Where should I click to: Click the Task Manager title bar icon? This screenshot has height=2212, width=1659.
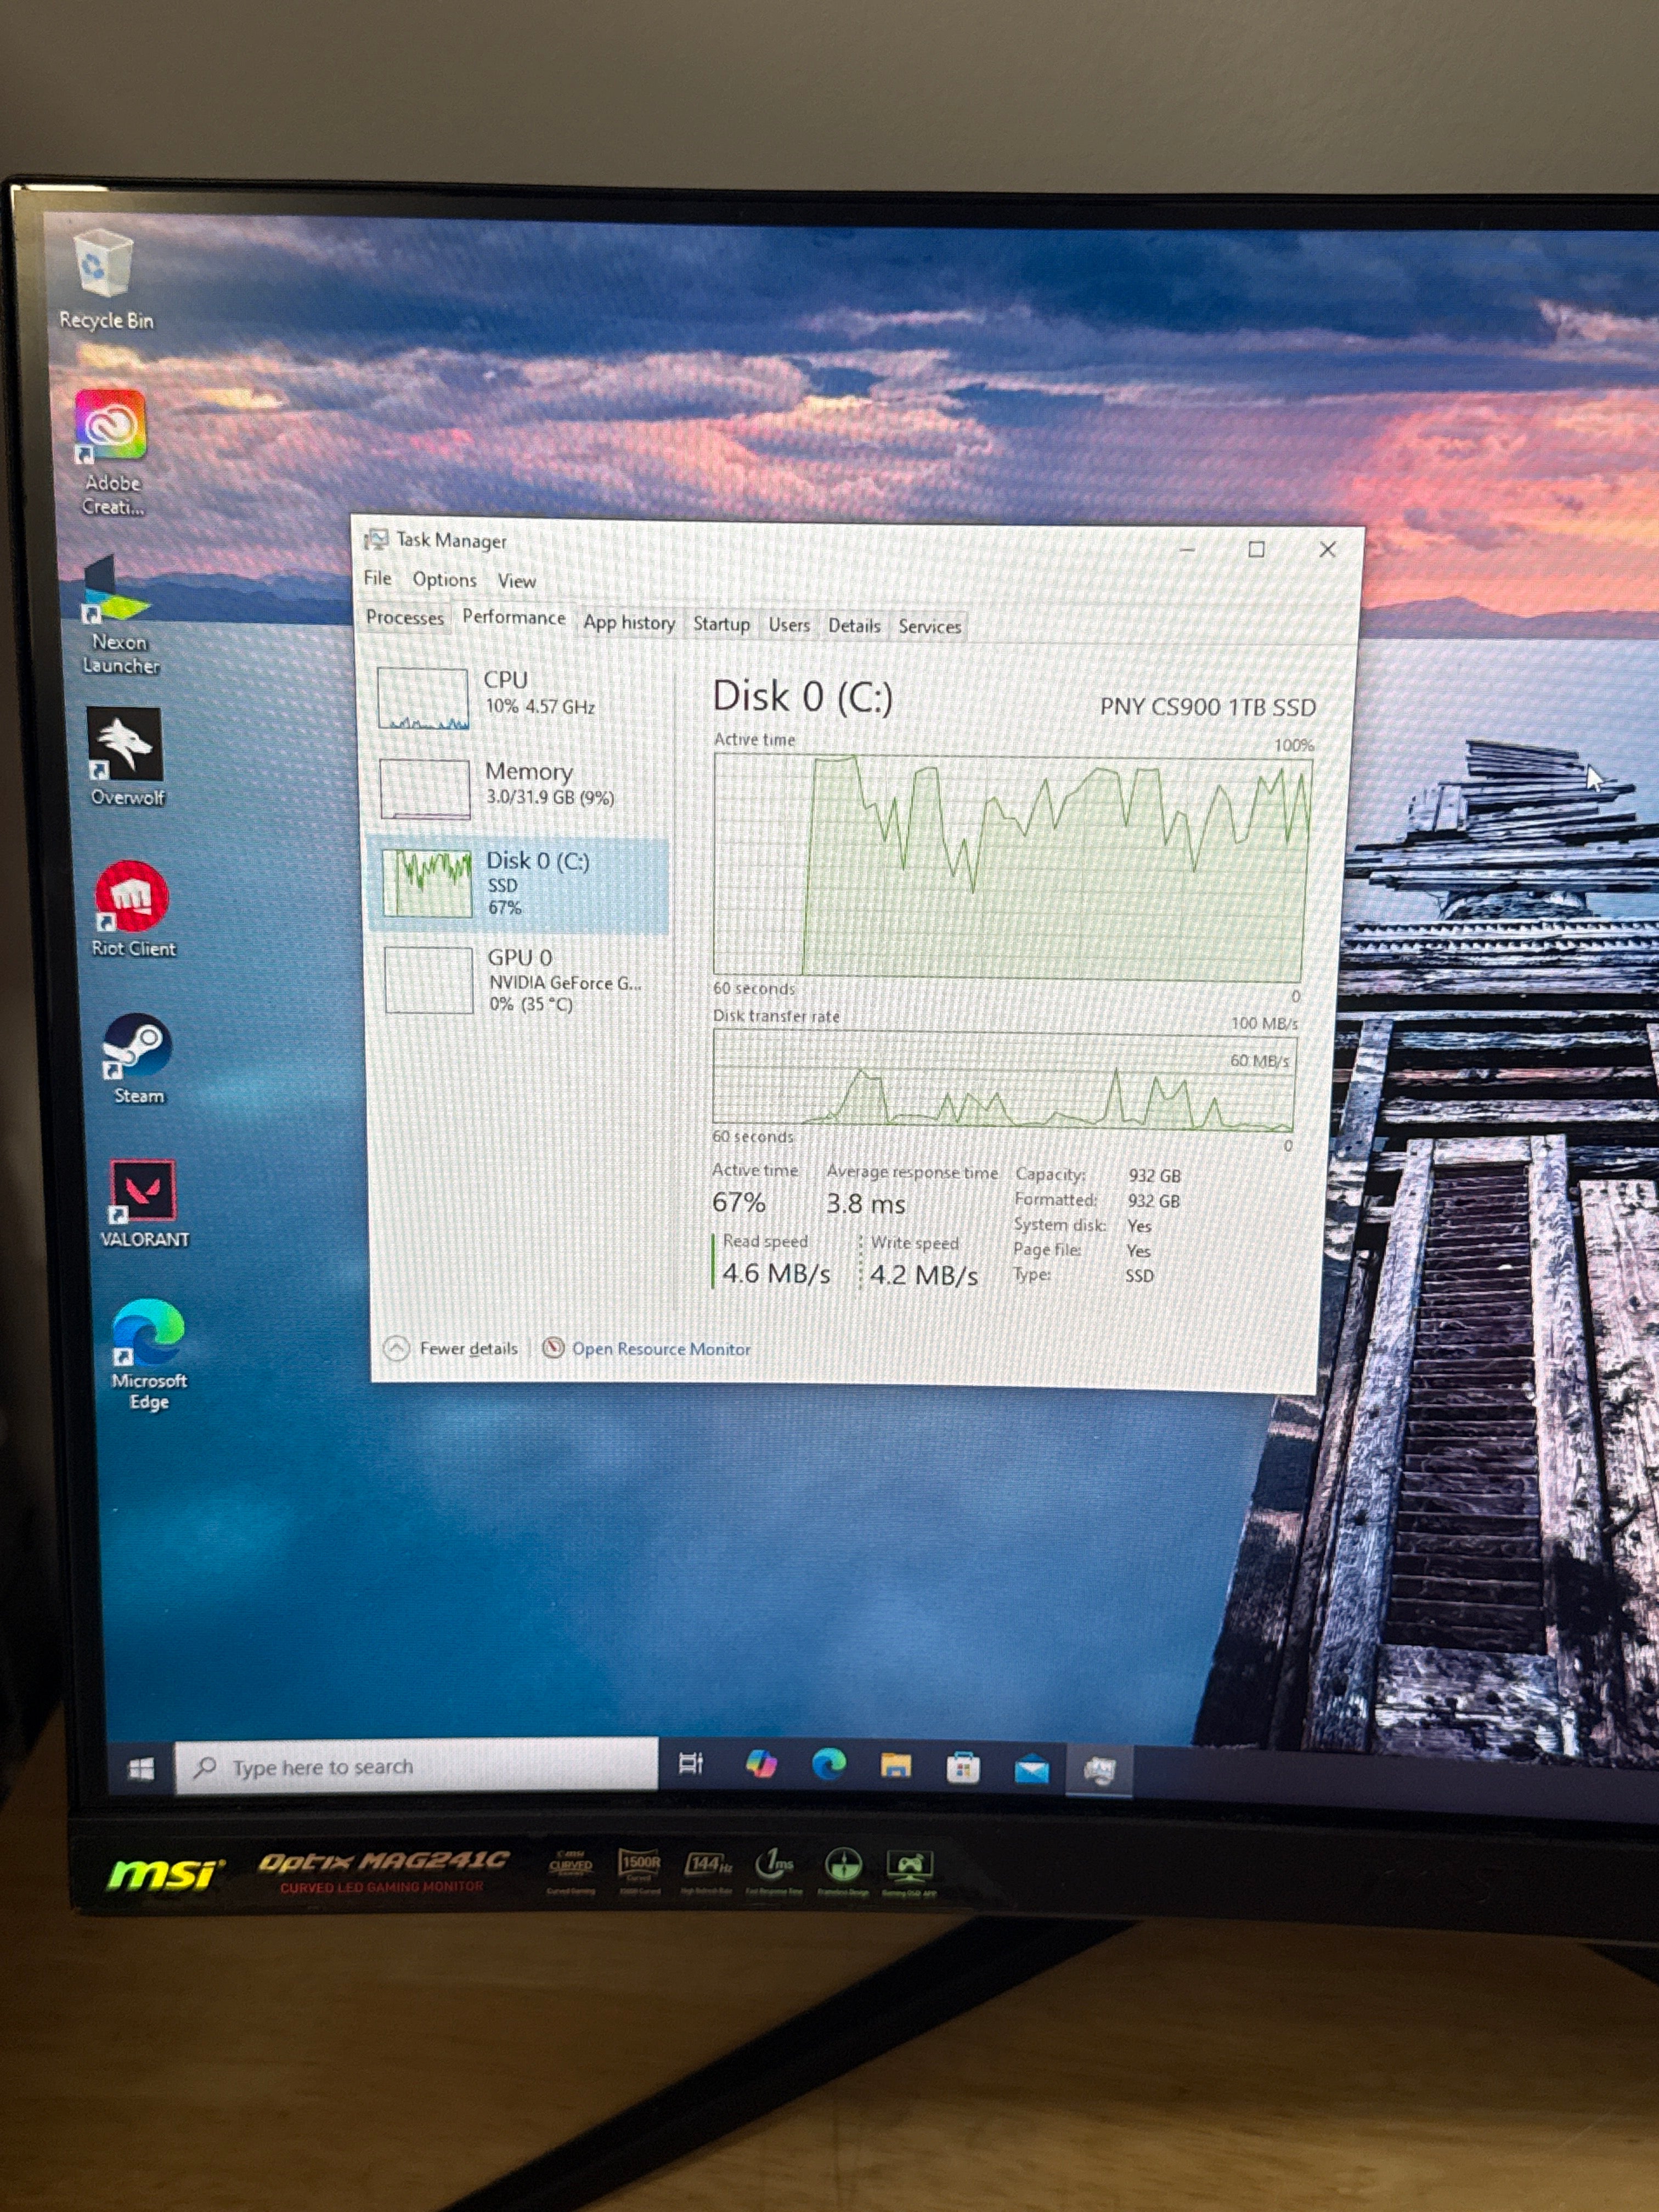pos(376,539)
